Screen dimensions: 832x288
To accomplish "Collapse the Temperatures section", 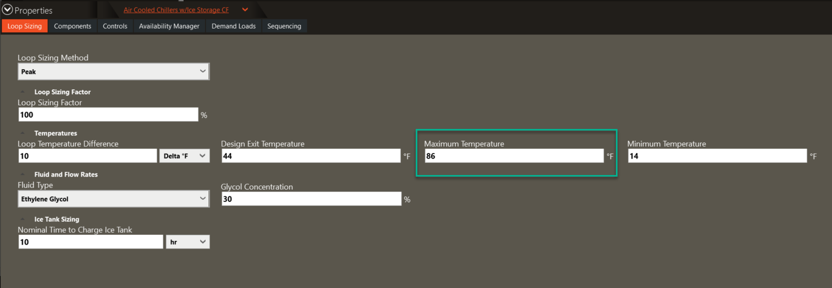I will pyautogui.click(x=23, y=133).
